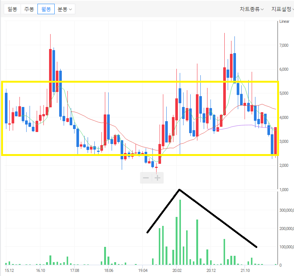The width and height of the screenshot is (294, 276).
Task: Click the 7,000 price axis label
Action: pyautogui.click(x=284, y=45)
